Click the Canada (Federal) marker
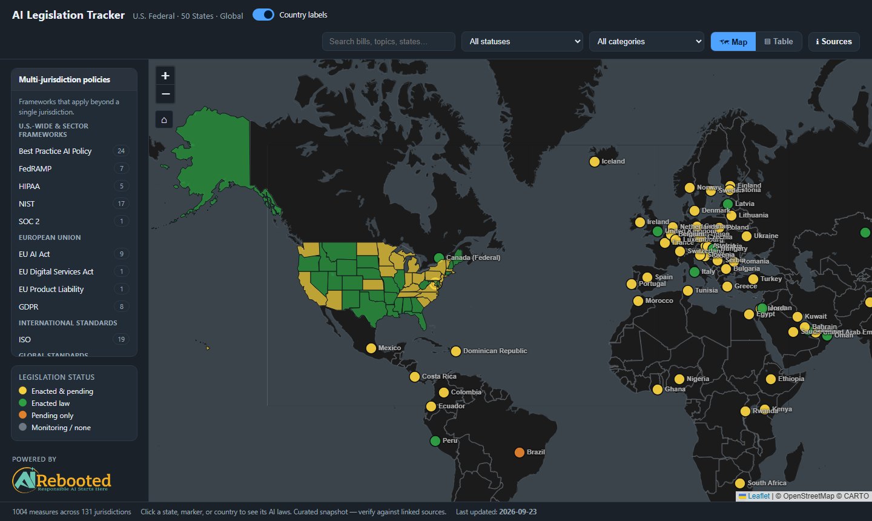 tap(439, 258)
